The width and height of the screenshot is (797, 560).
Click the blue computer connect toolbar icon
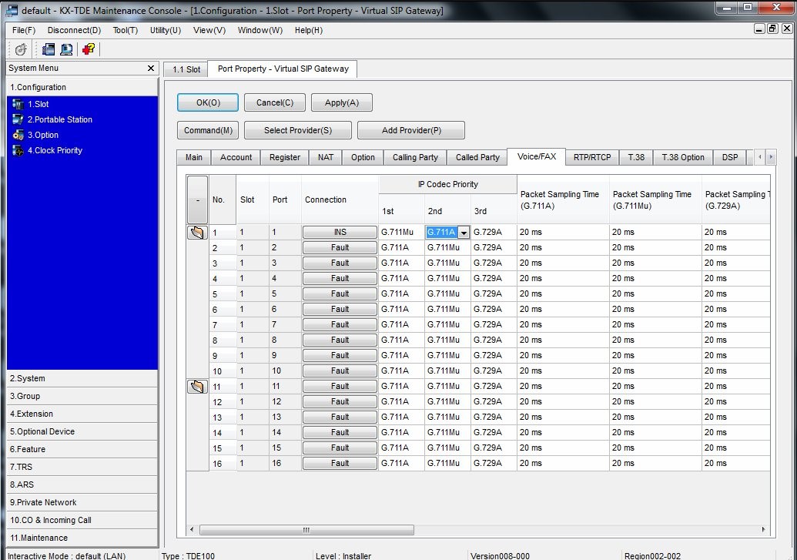pos(49,49)
